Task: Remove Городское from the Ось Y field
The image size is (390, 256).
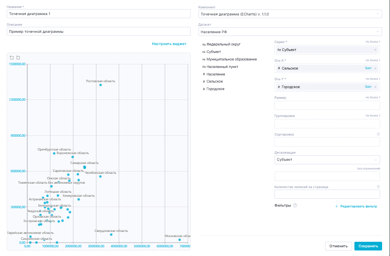Action: click(375, 87)
